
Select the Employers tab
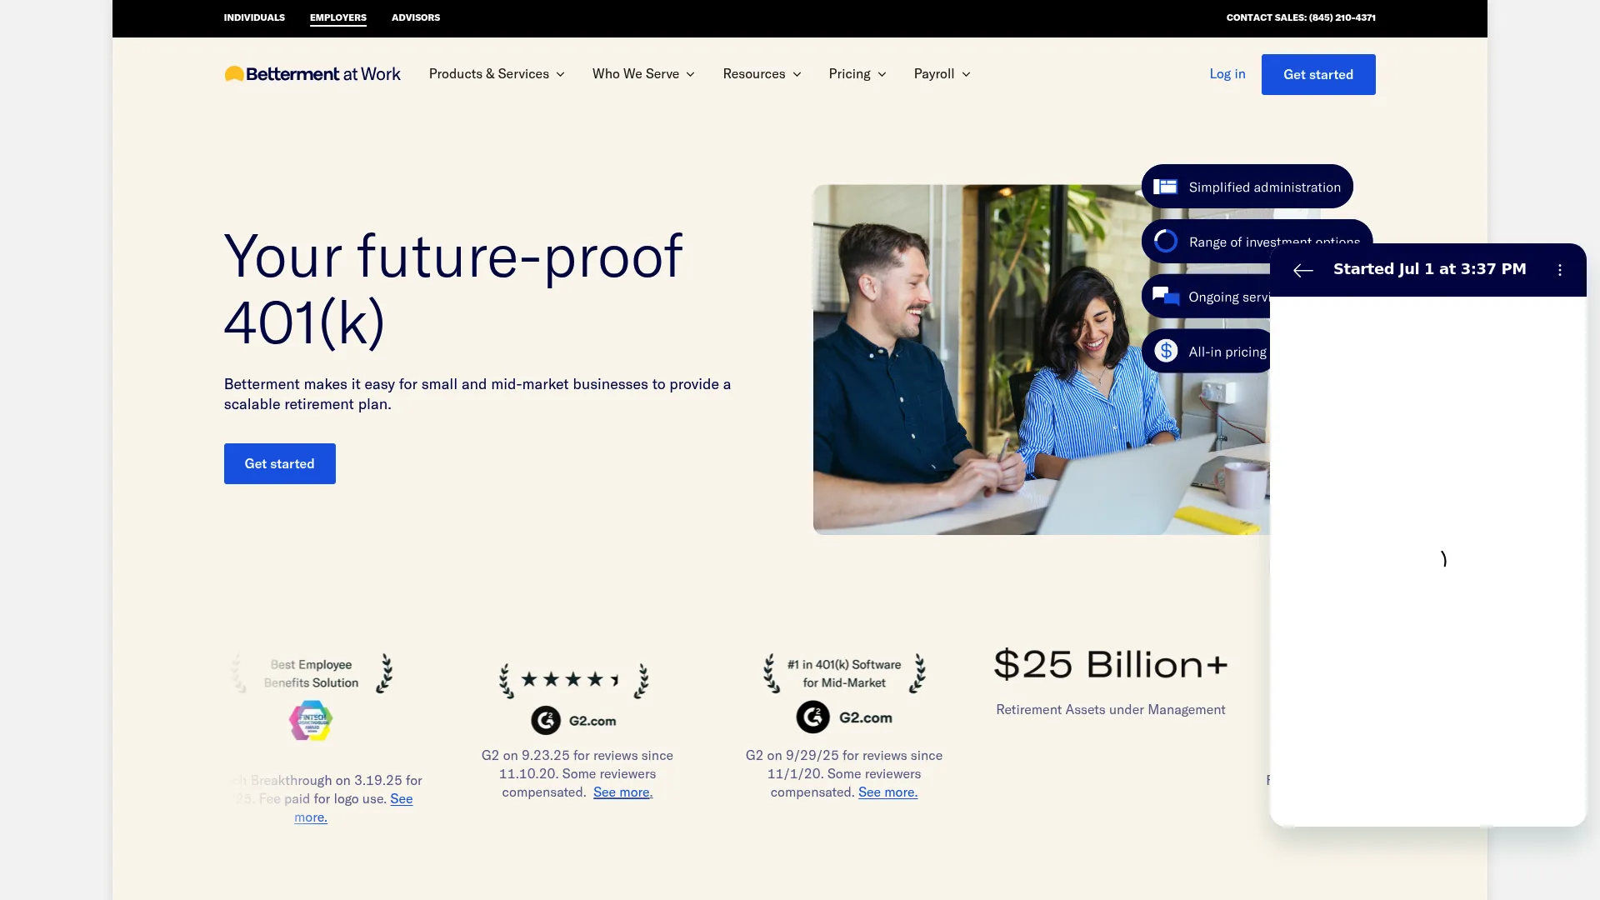coord(338,17)
